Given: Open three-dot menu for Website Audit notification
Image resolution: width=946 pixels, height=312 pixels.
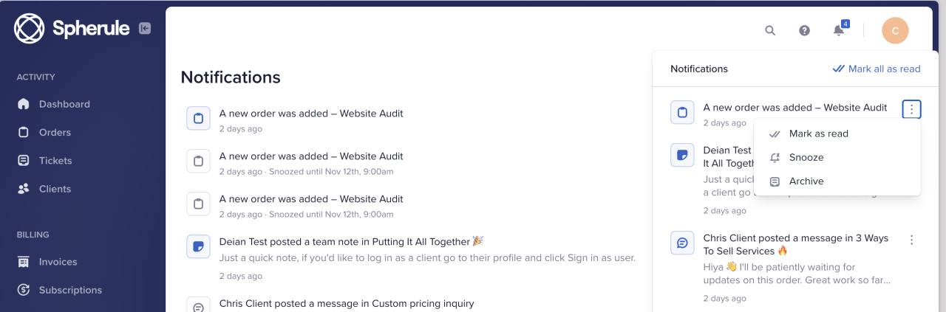Looking at the screenshot, I should (911, 109).
